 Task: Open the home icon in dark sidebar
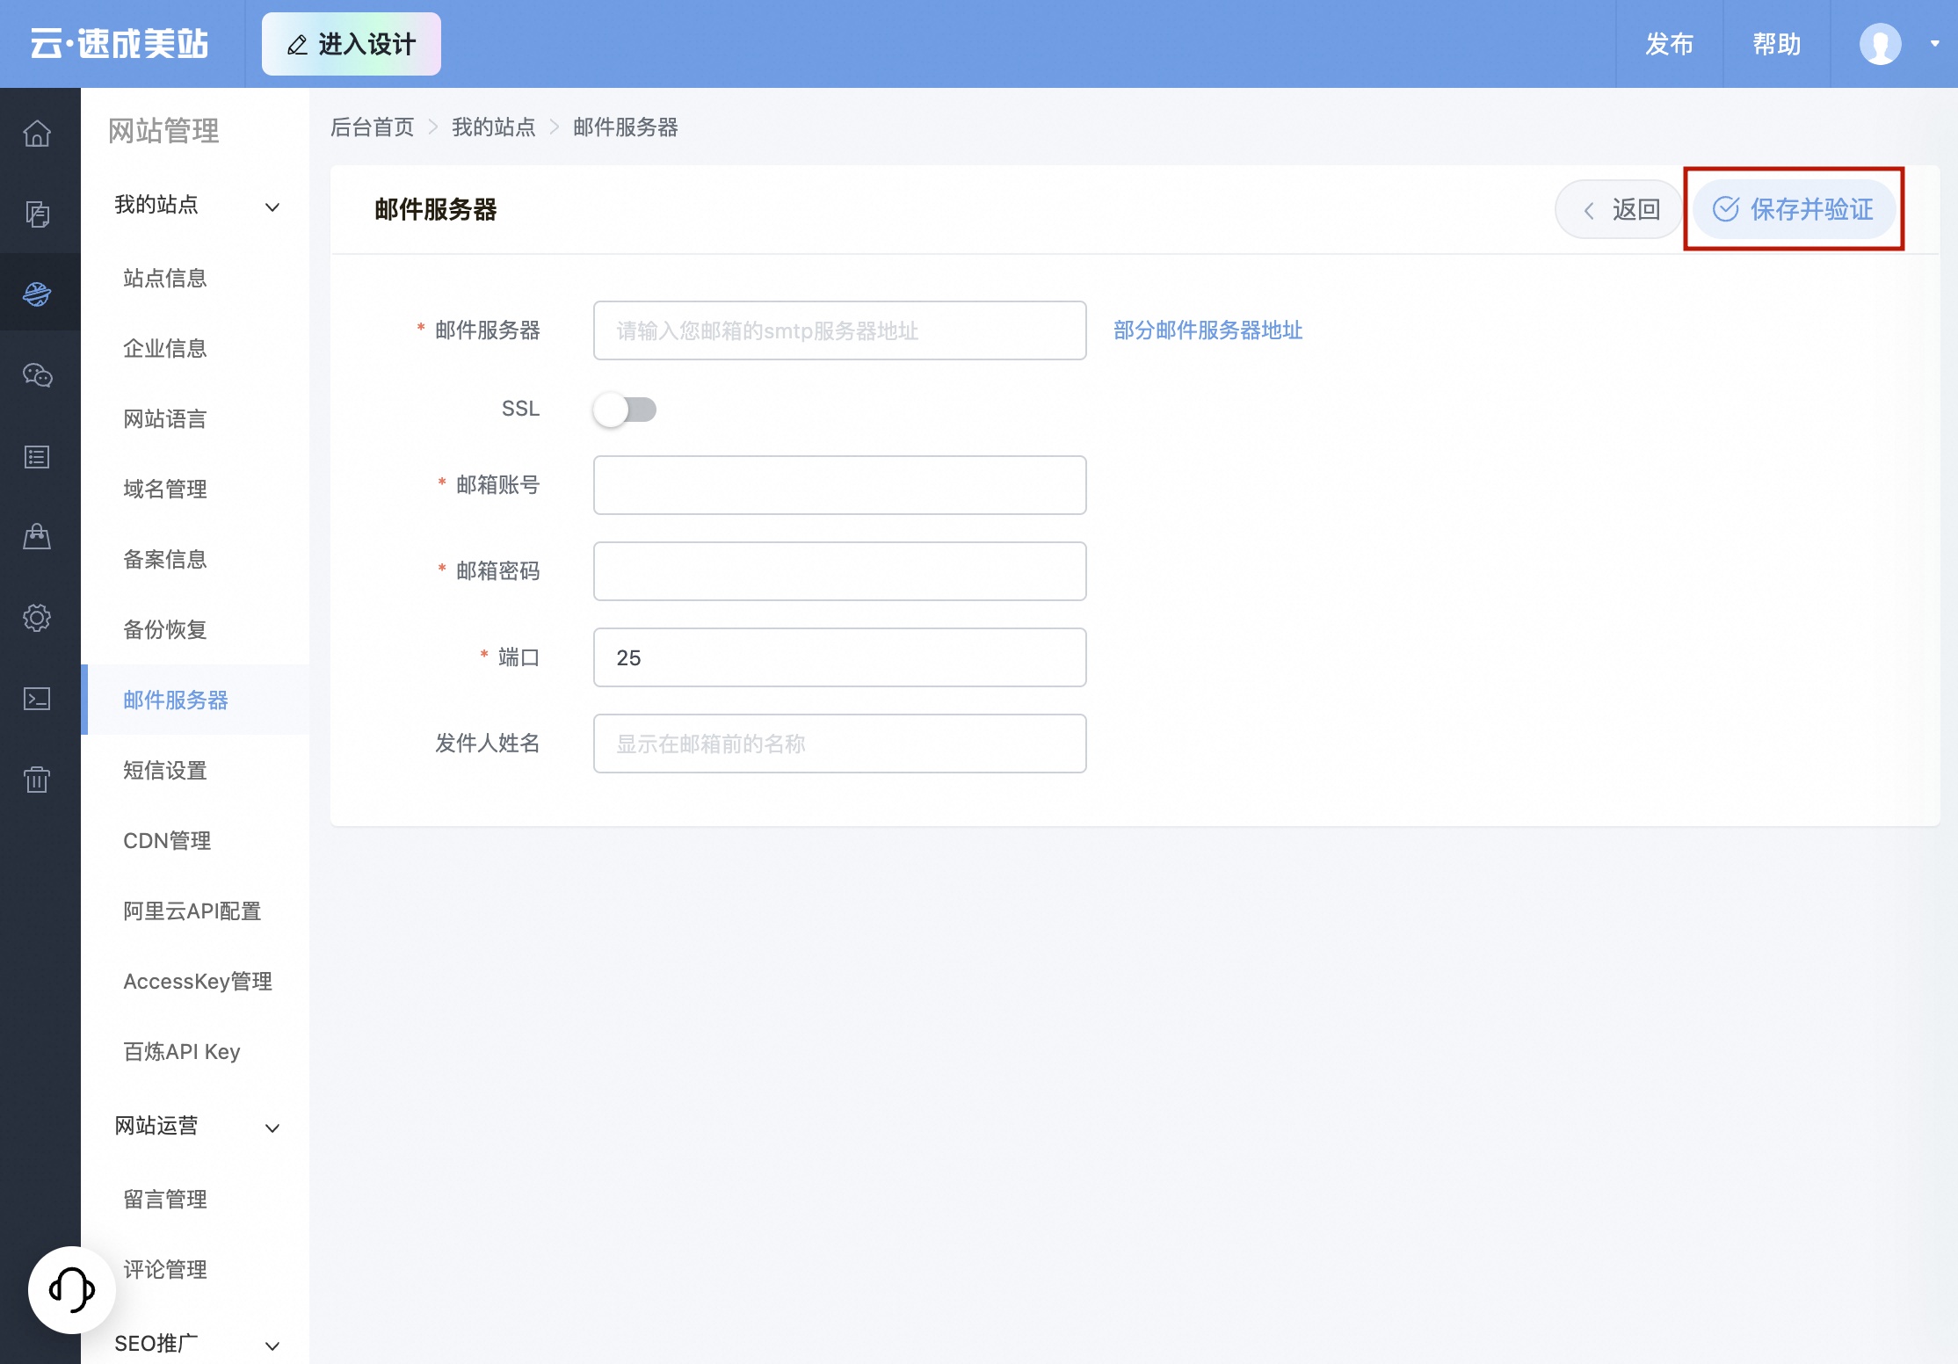tap(37, 134)
